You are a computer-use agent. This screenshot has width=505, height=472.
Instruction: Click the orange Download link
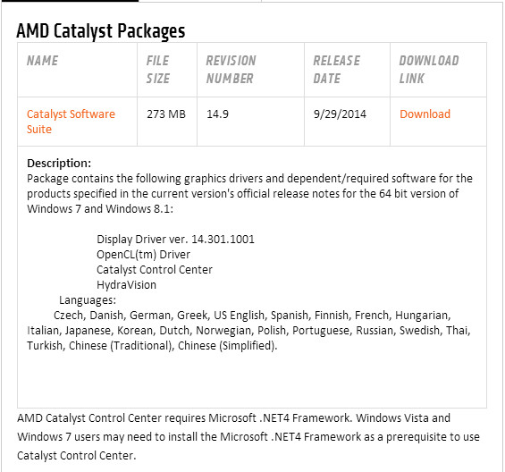425,114
